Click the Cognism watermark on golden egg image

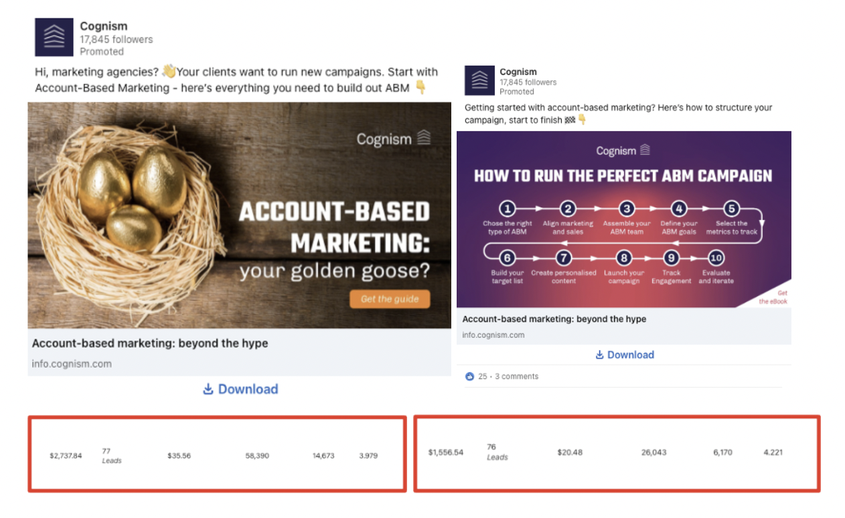[x=393, y=139]
